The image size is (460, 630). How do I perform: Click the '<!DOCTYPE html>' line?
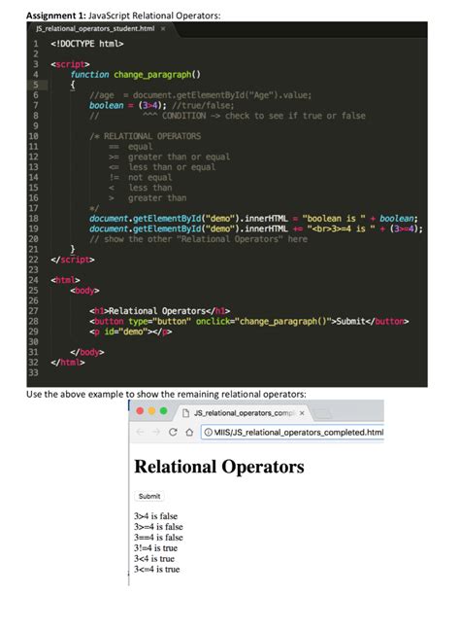click(87, 44)
